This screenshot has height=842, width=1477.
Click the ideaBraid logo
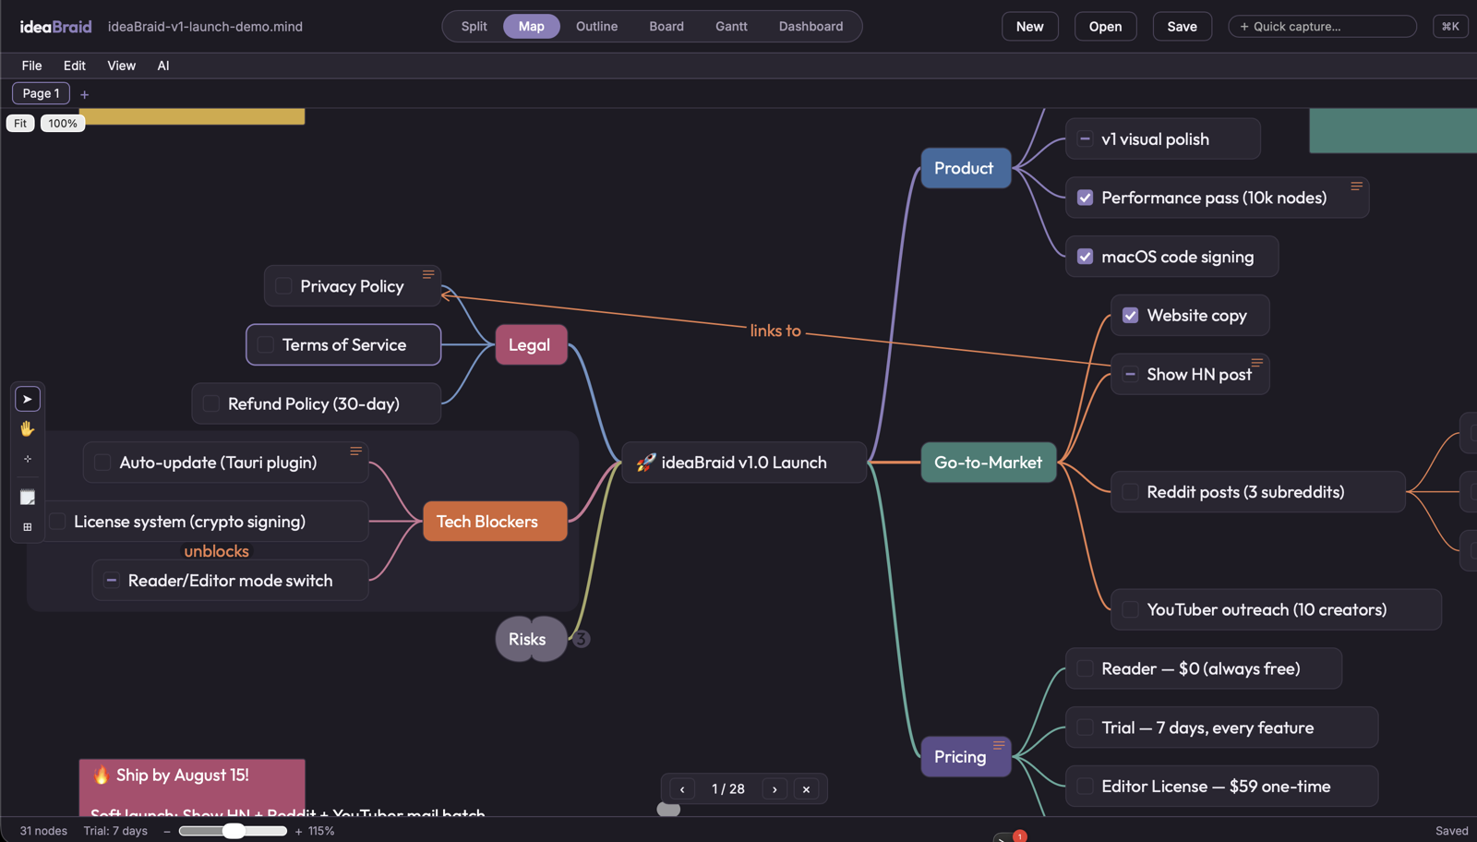pos(55,27)
